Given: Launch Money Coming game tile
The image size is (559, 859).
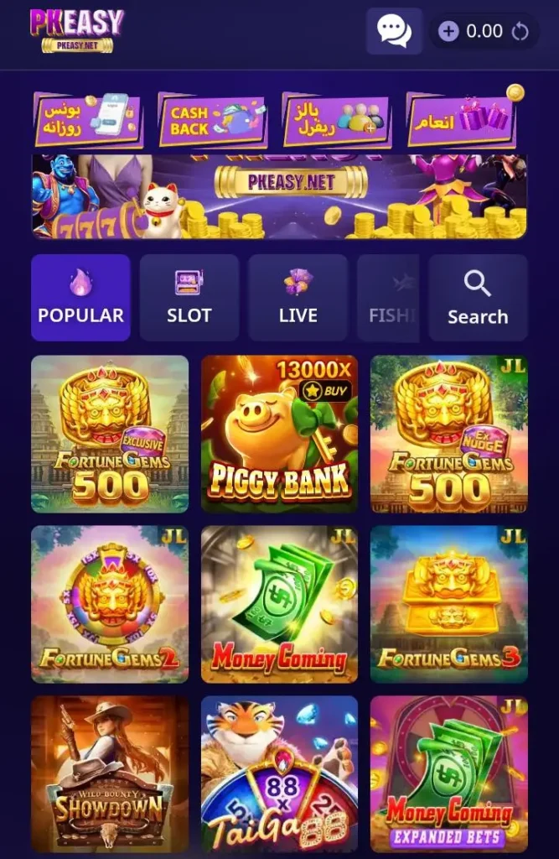Looking at the screenshot, I should coord(279,604).
